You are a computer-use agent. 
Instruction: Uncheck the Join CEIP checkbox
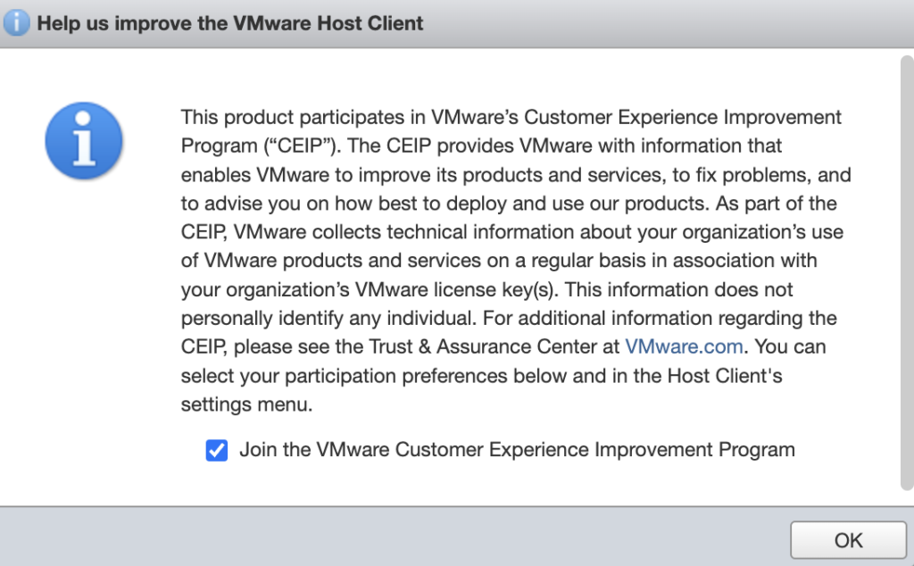click(217, 450)
